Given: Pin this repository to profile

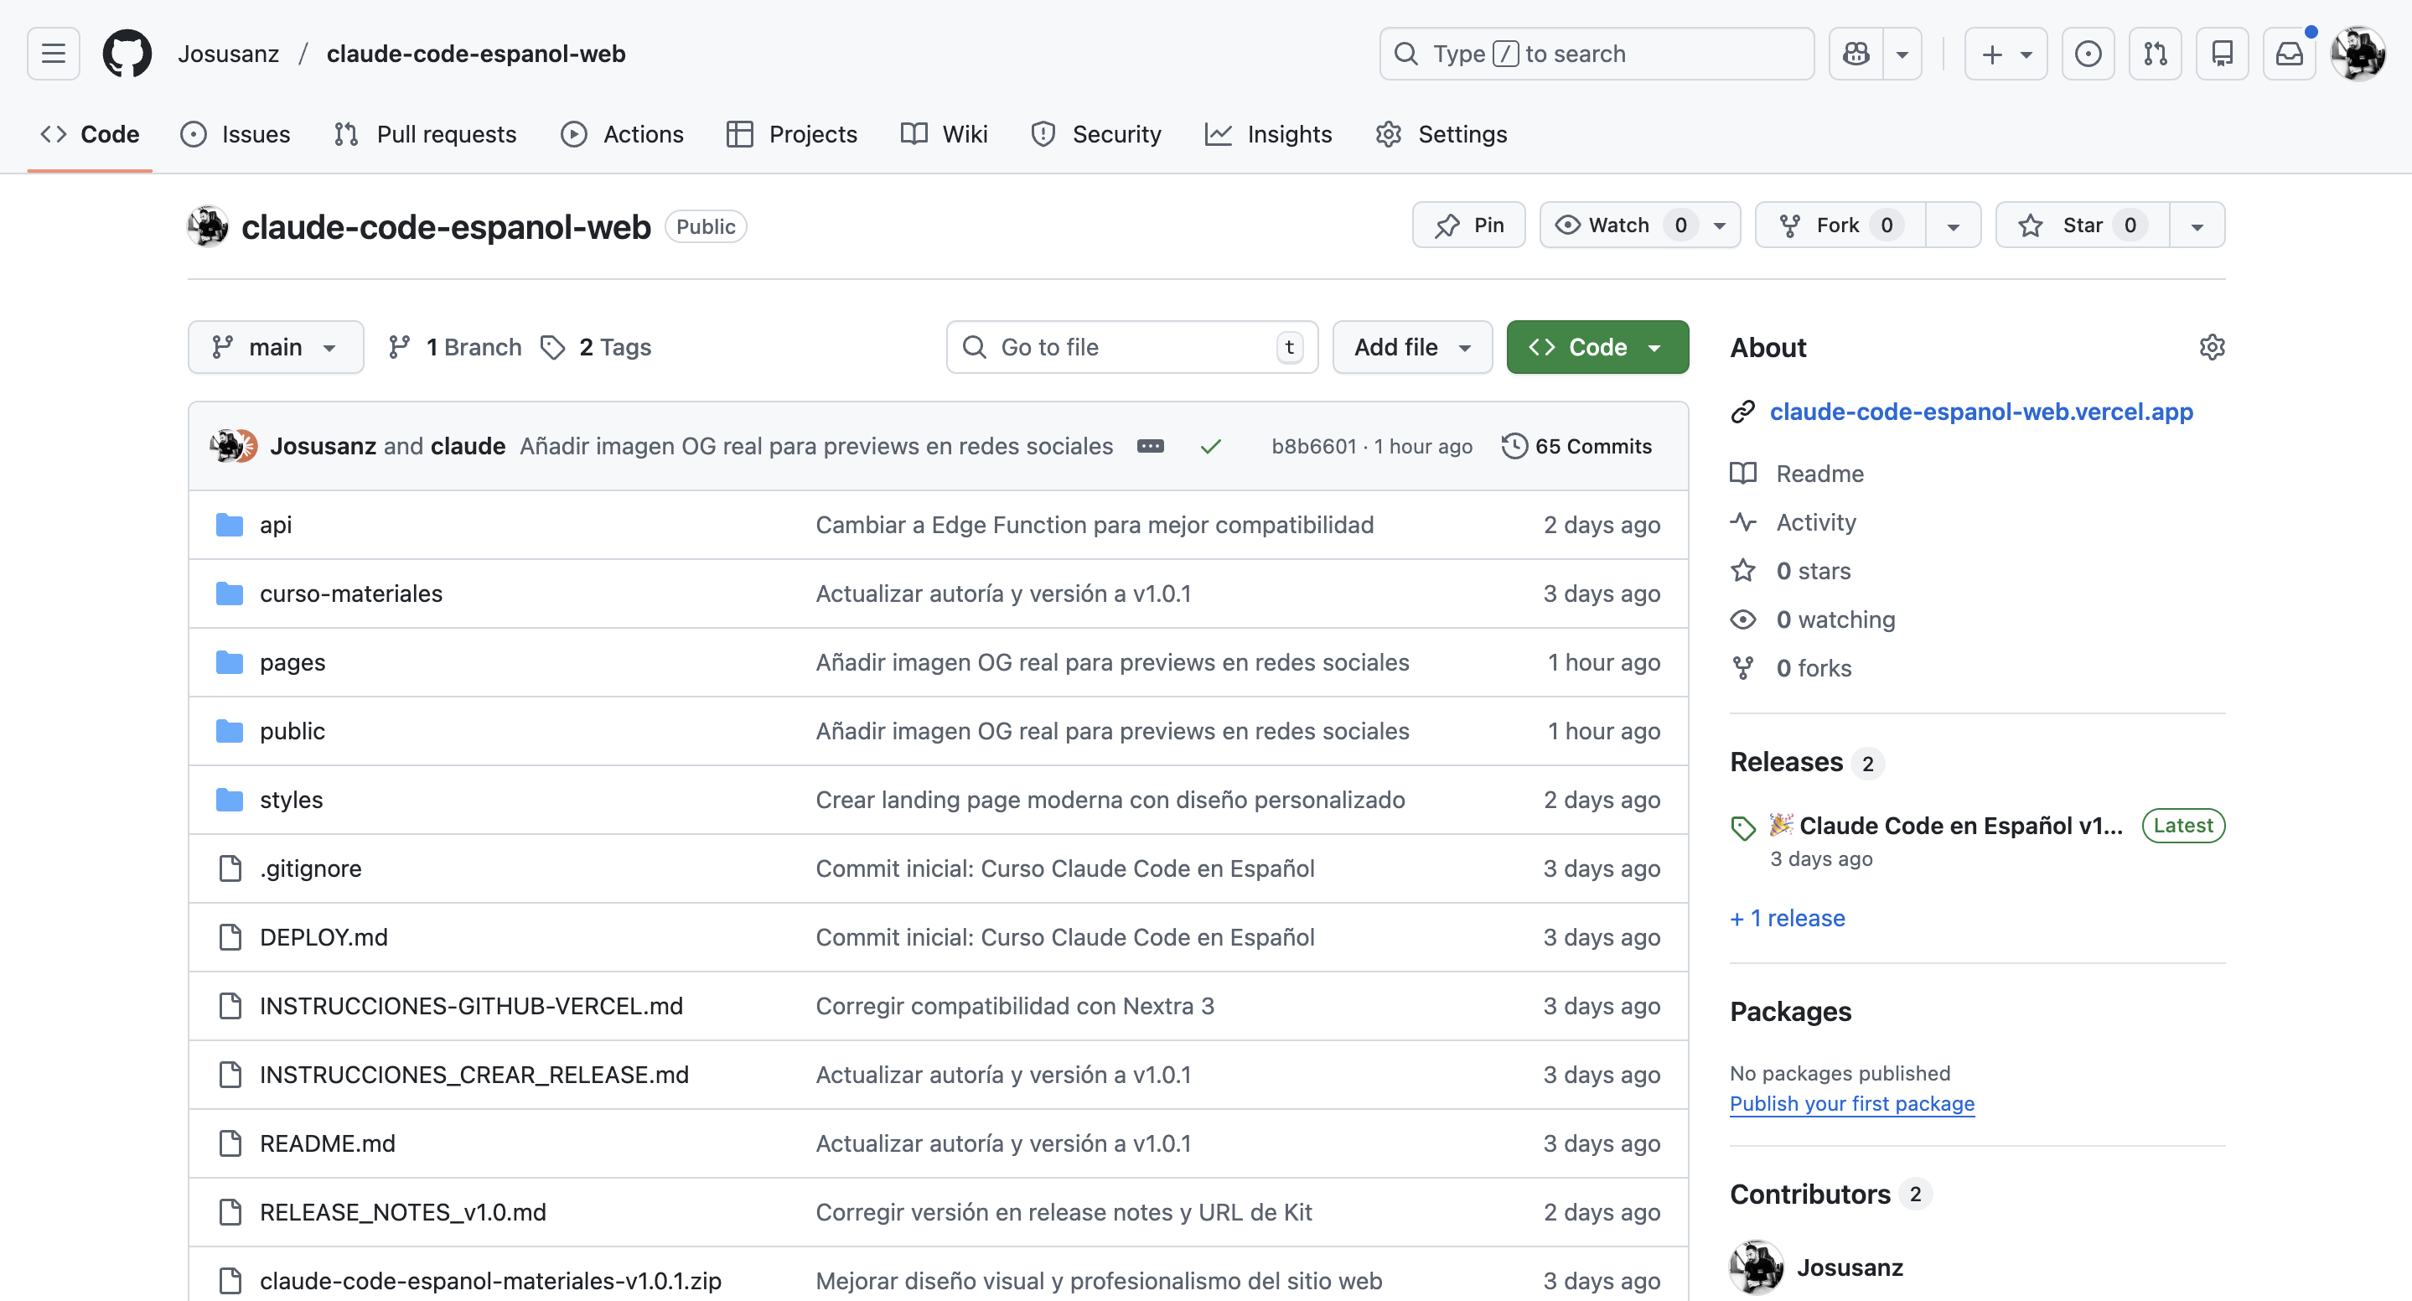Looking at the screenshot, I should 1468,225.
